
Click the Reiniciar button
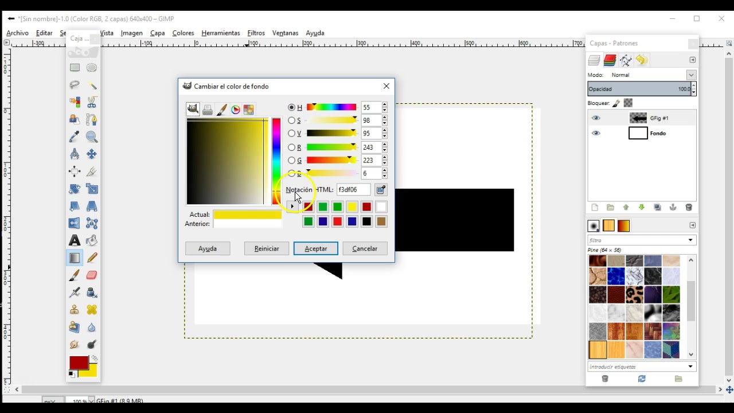coord(267,248)
